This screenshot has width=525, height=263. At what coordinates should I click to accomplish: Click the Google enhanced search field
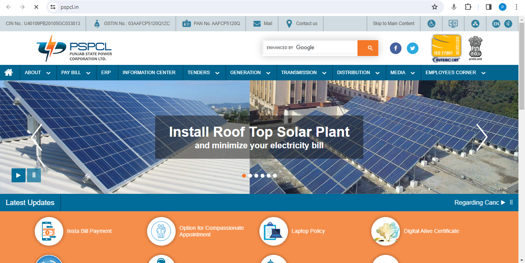310,48
